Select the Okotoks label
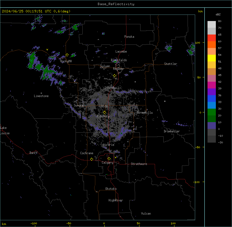 tap(111, 189)
